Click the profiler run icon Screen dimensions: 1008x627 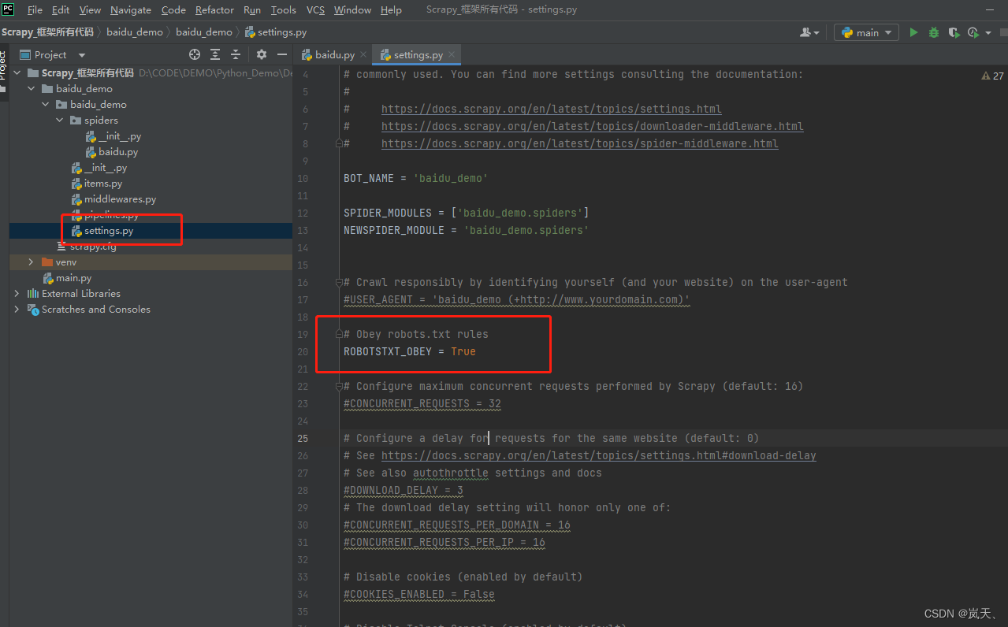[973, 32]
